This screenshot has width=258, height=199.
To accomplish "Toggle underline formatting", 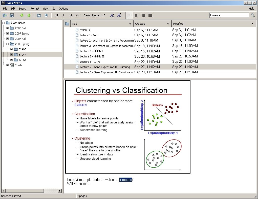I will tap(71, 15).
